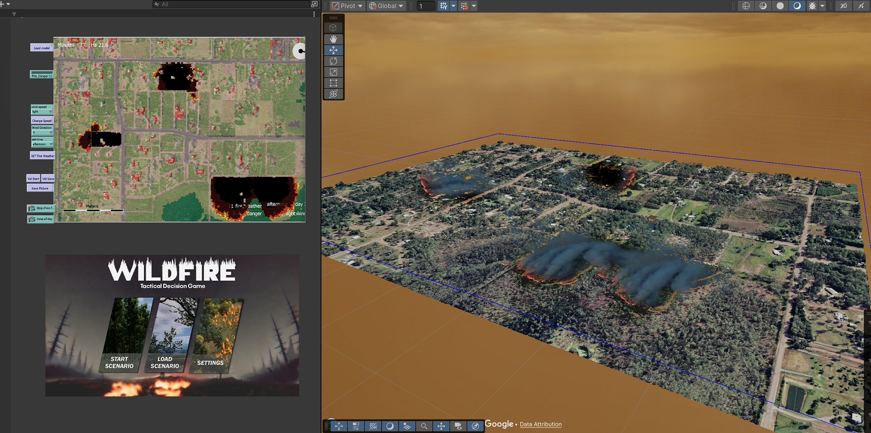The width and height of the screenshot is (871, 433).
Task: Toggle grid snapping icon in top toolbar
Action: (x=444, y=6)
